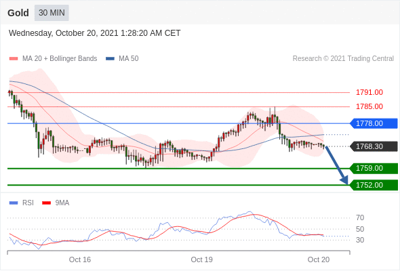Viewport: 400px width, 271px height.
Task: Click the 1768.30 current price tag
Action: pyautogui.click(x=374, y=146)
